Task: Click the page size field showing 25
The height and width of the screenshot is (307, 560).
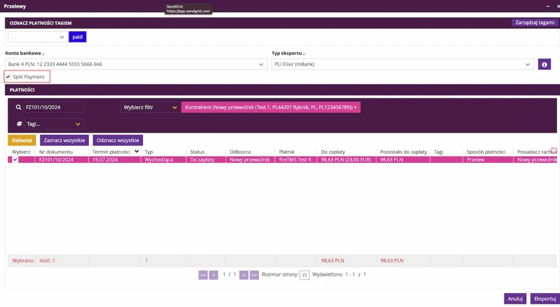Action: click(x=304, y=275)
